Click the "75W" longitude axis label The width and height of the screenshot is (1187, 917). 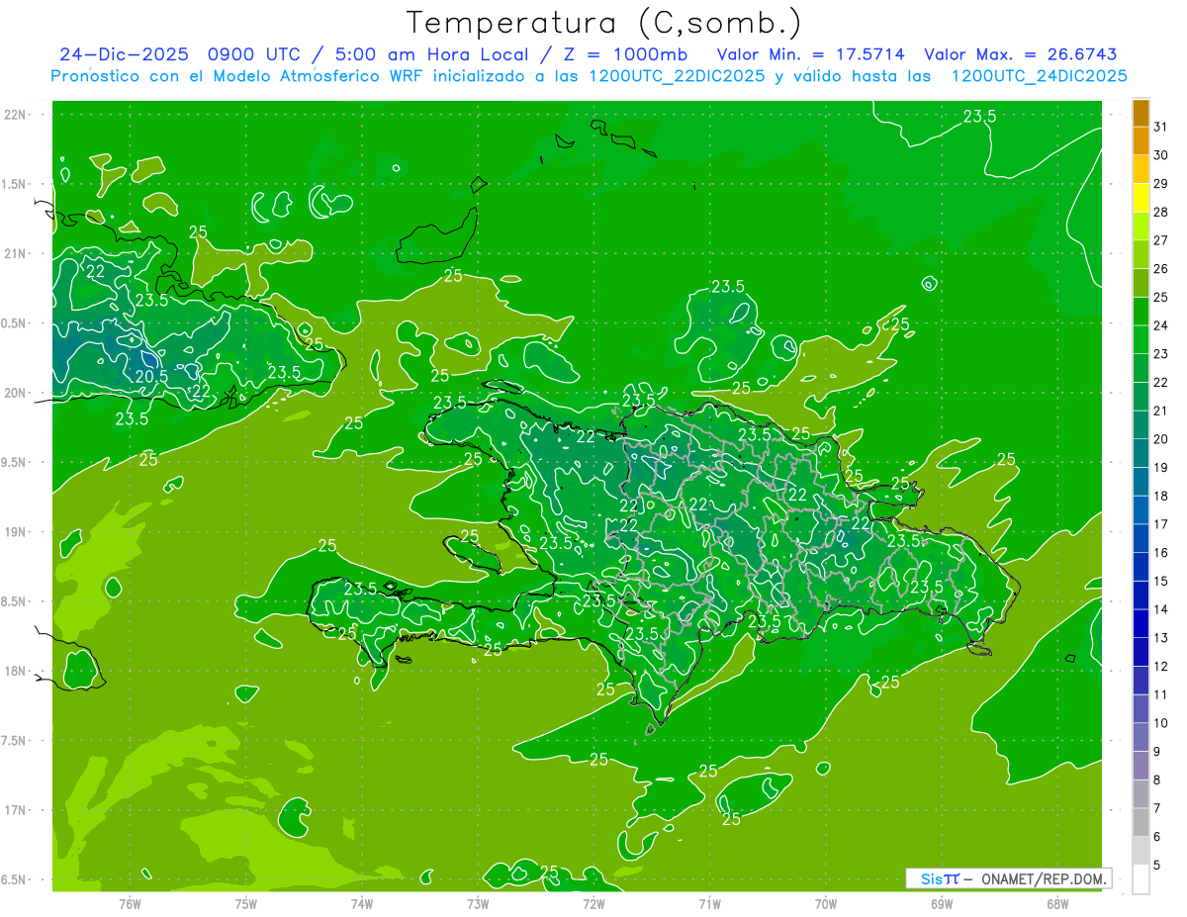point(246,903)
